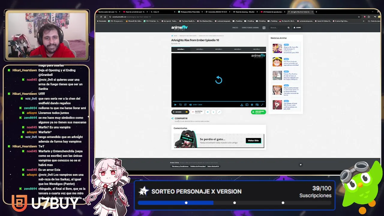Screen dimensions: 384x216
Task: Click the Buscar search field
Action: [278, 28]
